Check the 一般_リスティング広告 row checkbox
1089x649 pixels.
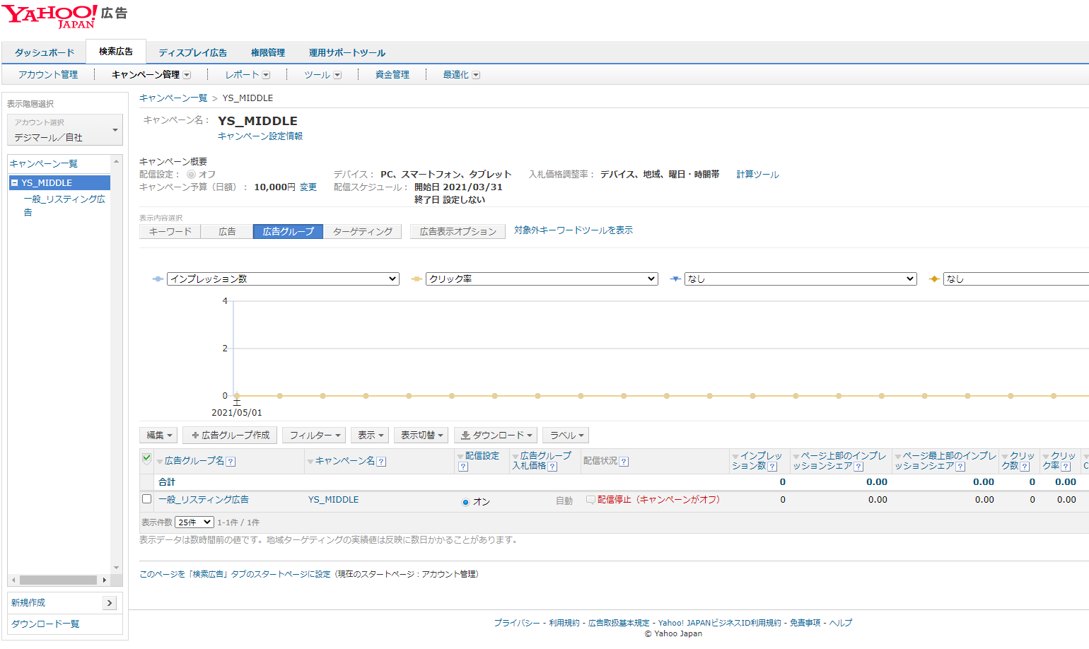coord(147,499)
